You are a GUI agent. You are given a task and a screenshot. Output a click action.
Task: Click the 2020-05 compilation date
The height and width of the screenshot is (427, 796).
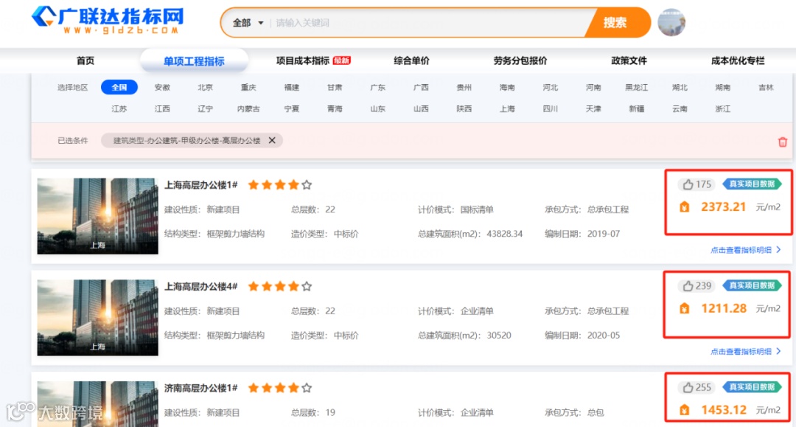[604, 335]
